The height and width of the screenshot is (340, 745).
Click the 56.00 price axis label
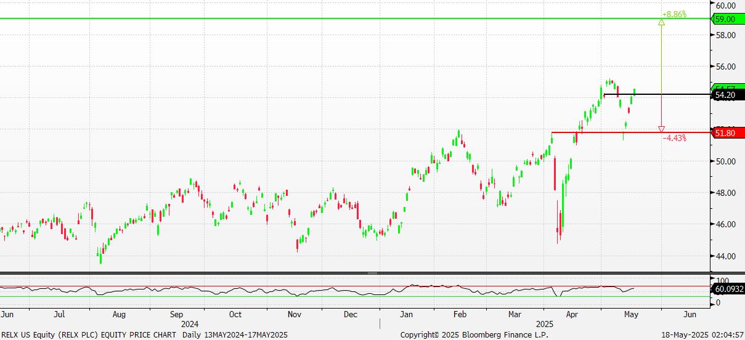(x=726, y=67)
